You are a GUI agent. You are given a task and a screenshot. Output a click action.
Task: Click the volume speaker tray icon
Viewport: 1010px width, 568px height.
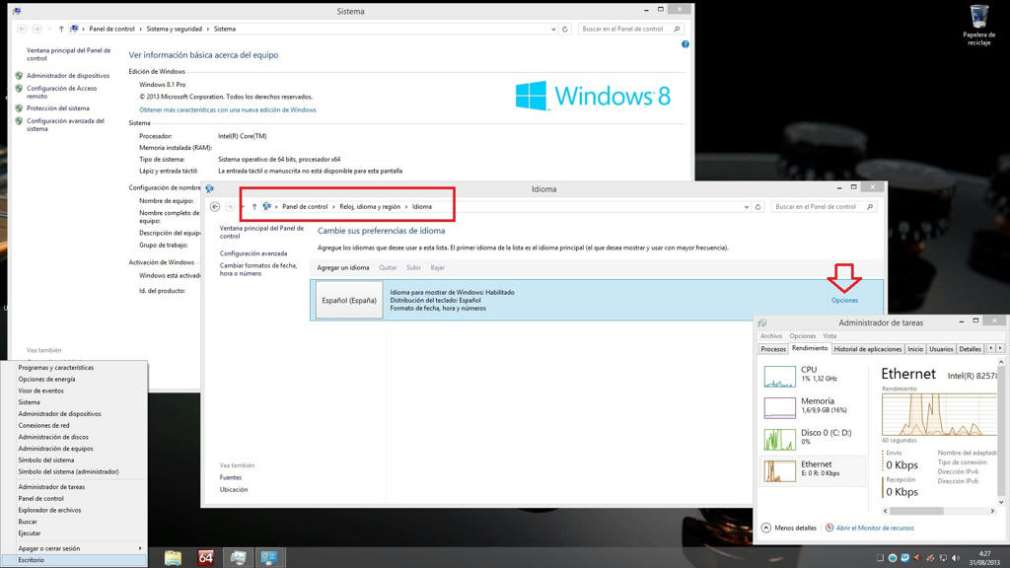(956, 558)
